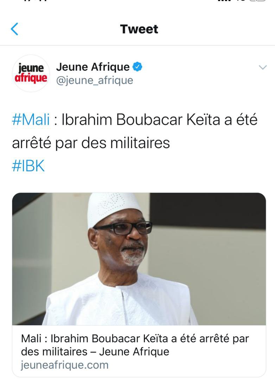Image resolution: width=275 pixels, height=379 pixels.
Task: Select the Jeune Afrique display name
Action: (93, 67)
